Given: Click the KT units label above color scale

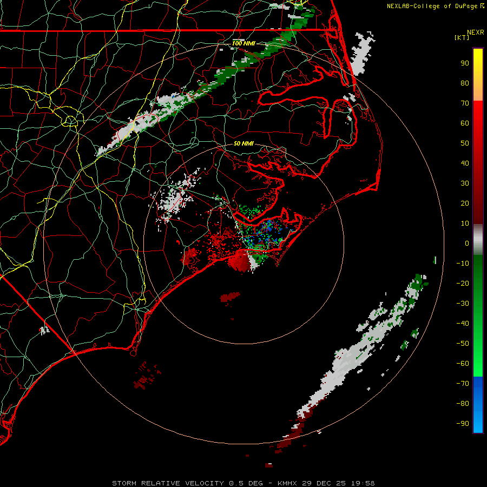Looking at the screenshot, I should tap(462, 37).
